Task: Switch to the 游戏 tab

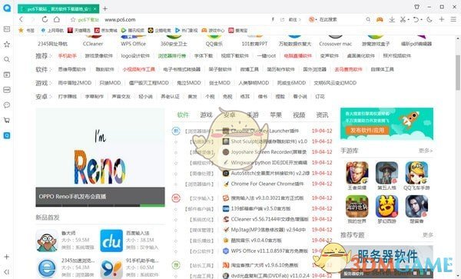Action: click(206, 115)
